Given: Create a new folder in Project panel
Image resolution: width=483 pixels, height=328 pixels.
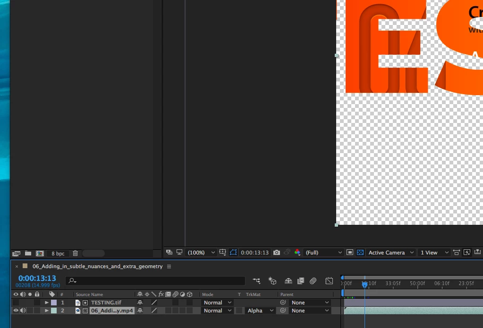Looking at the screenshot, I should (x=28, y=253).
